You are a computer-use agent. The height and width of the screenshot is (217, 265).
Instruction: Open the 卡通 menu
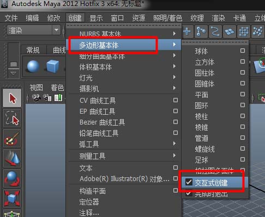tap(239, 18)
